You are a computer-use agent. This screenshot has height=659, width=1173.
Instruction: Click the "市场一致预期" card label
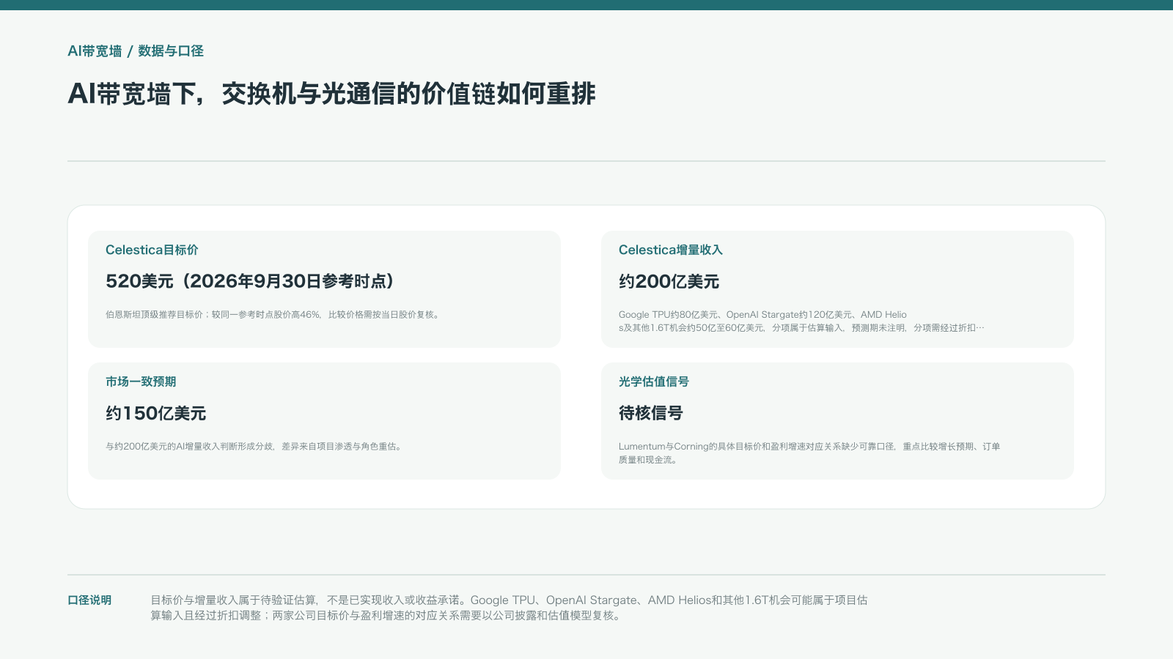[141, 381]
